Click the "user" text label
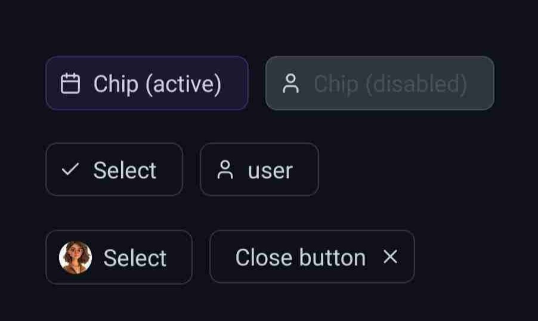Screen dimensions: 538x321 (x=270, y=171)
